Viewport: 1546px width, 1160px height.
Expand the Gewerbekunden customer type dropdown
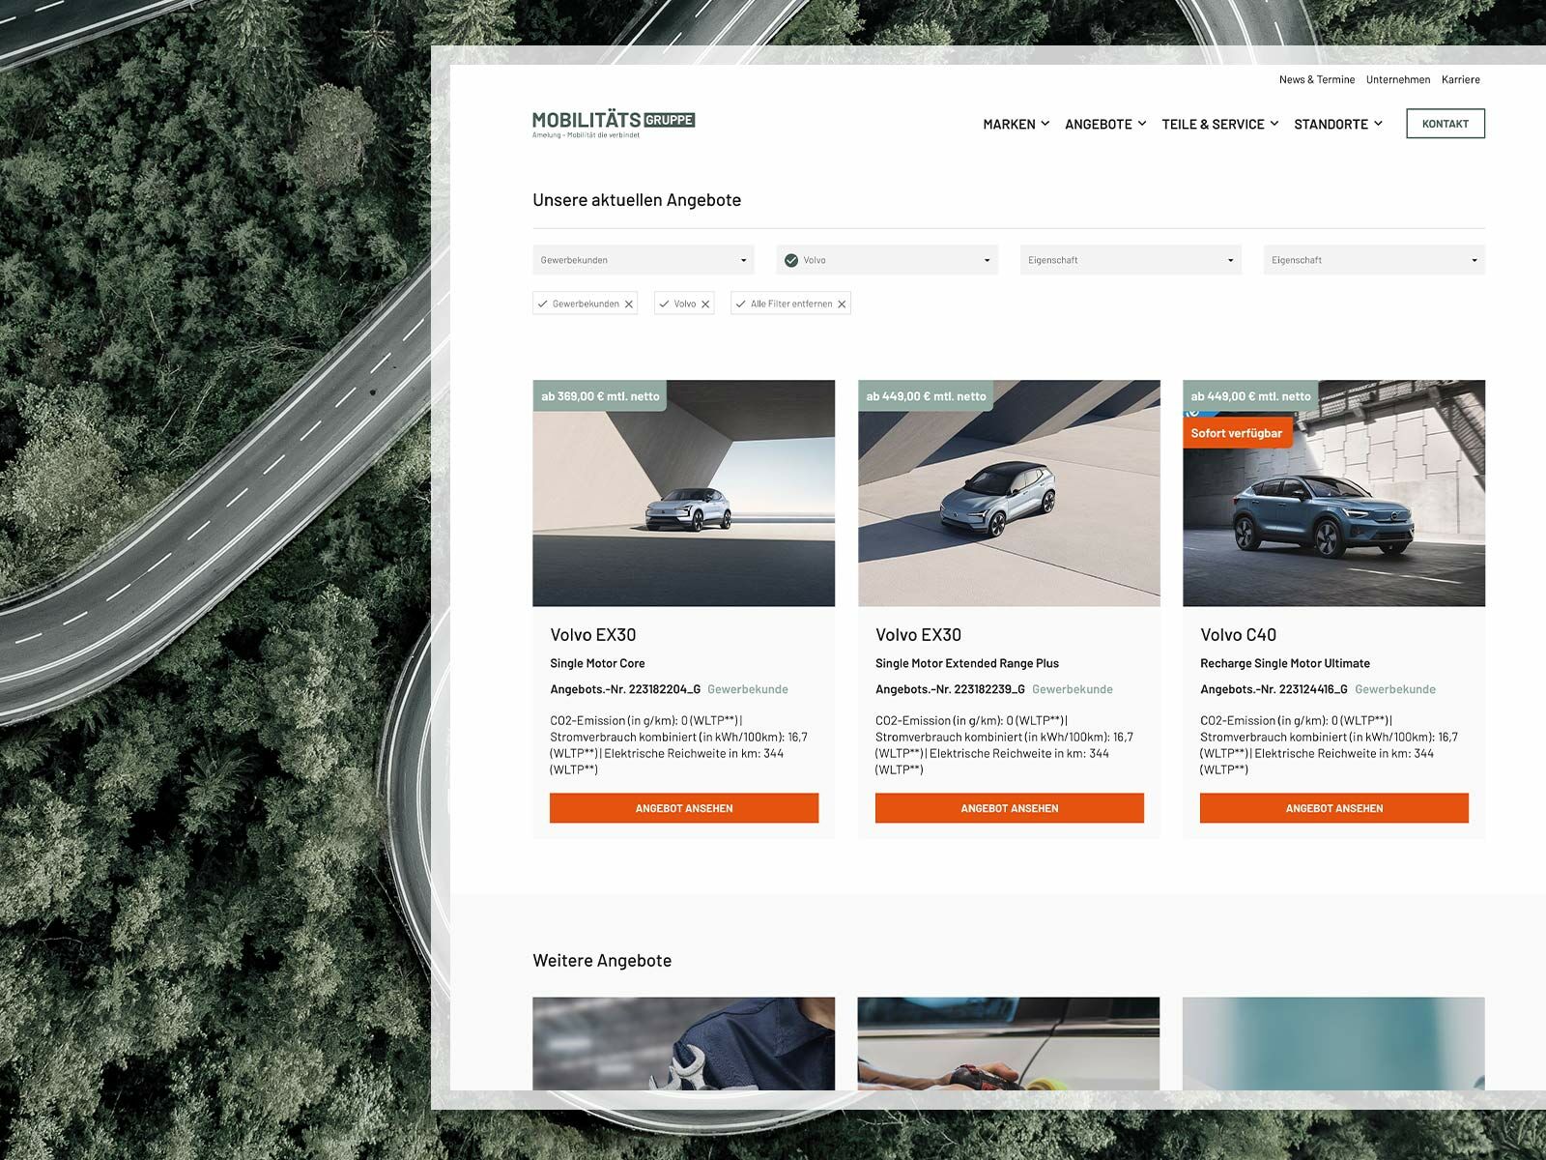coord(643,259)
